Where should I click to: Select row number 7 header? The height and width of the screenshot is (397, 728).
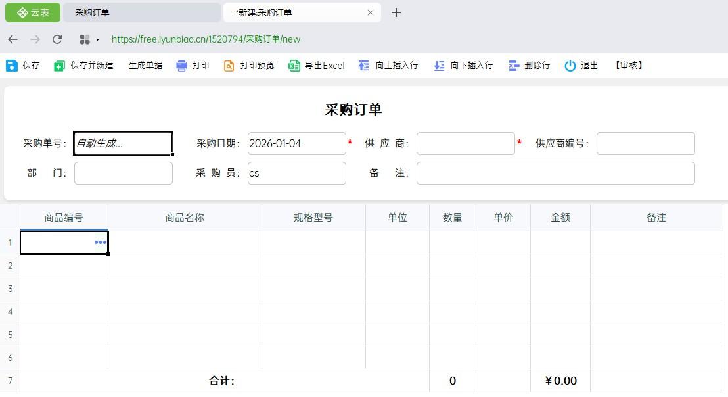(10, 381)
